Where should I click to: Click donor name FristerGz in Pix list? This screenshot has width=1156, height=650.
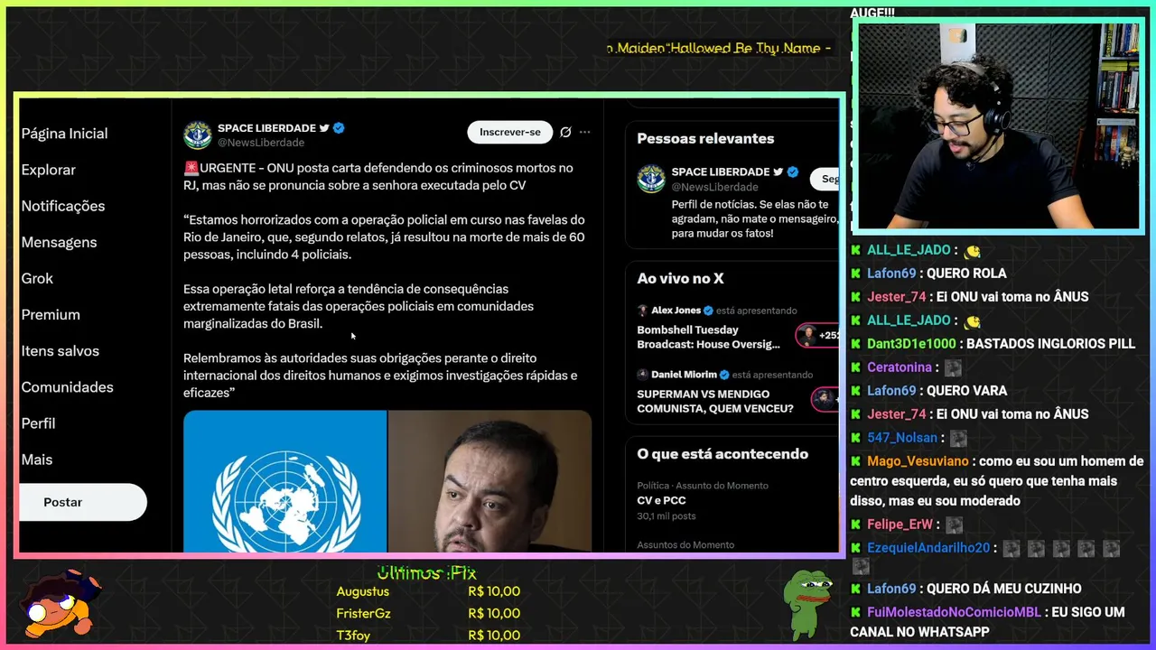click(x=363, y=613)
